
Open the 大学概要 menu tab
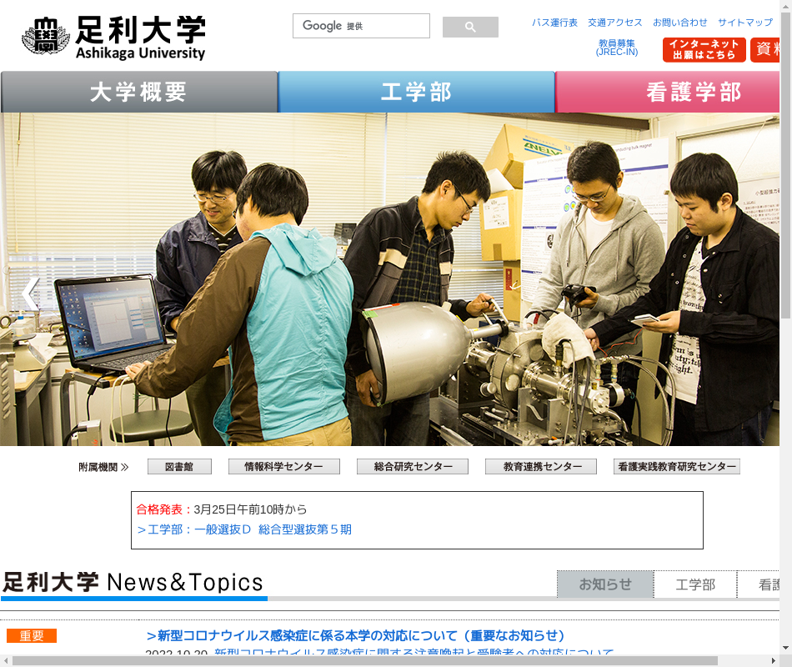pyautogui.click(x=139, y=92)
